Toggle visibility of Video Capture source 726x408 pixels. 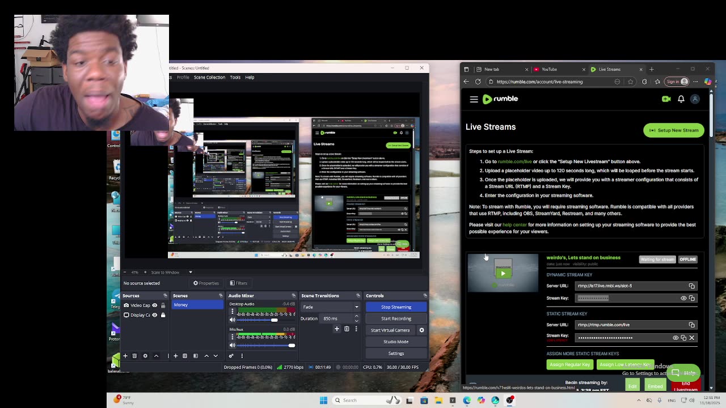(154, 305)
